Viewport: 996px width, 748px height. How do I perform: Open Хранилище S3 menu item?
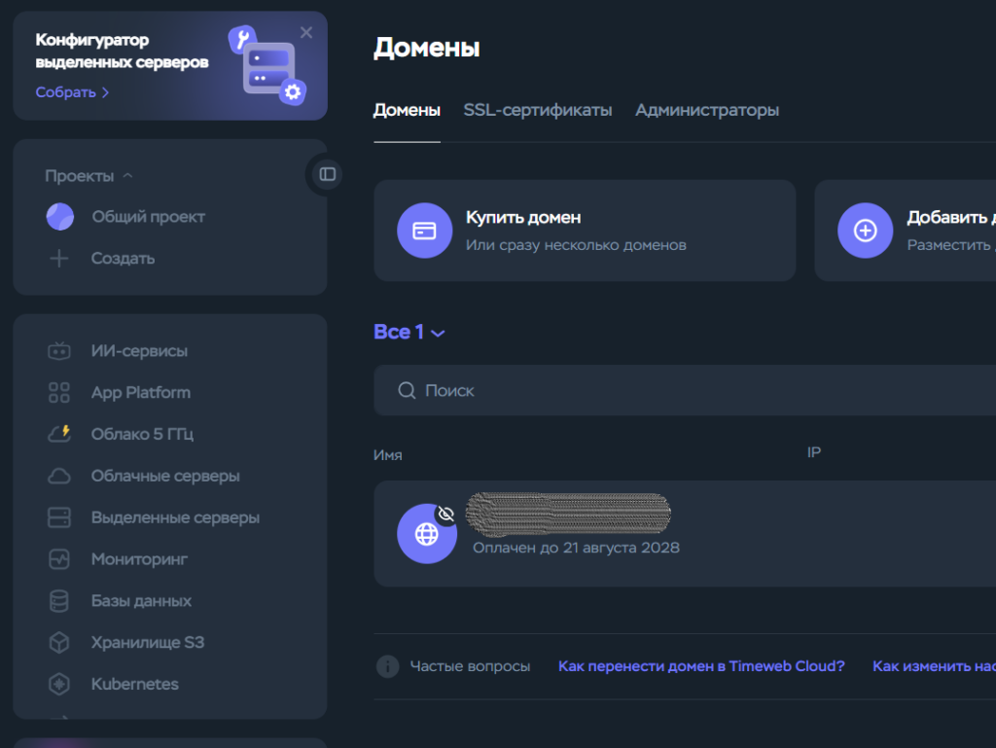coord(148,643)
